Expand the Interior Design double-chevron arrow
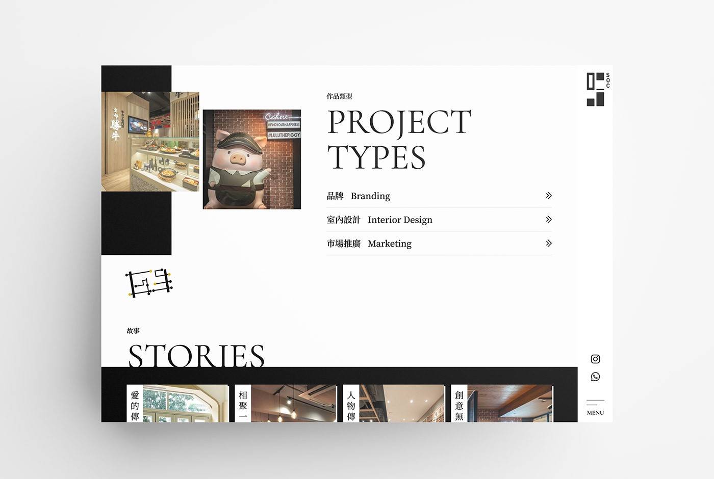This screenshot has height=479, width=714. tap(548, 220)
